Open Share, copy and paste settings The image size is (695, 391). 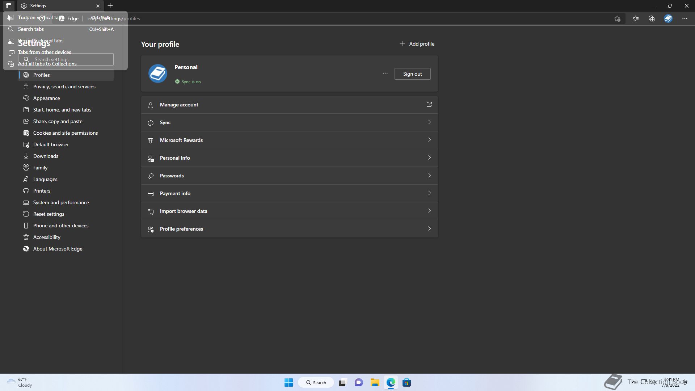tap(66, 121)
